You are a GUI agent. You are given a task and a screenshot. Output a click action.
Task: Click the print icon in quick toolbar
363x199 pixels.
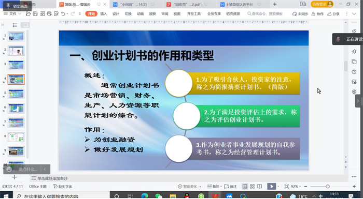pos(49,14)
